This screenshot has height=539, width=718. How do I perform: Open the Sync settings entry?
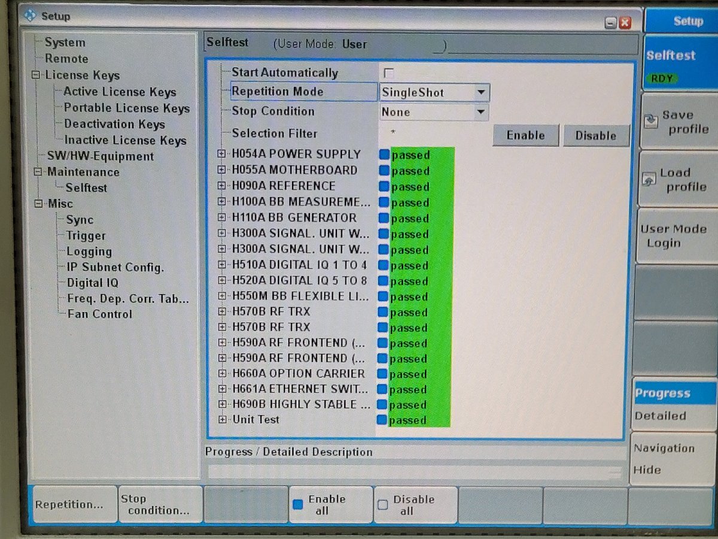pyautogui.click(x=80, y=220)
